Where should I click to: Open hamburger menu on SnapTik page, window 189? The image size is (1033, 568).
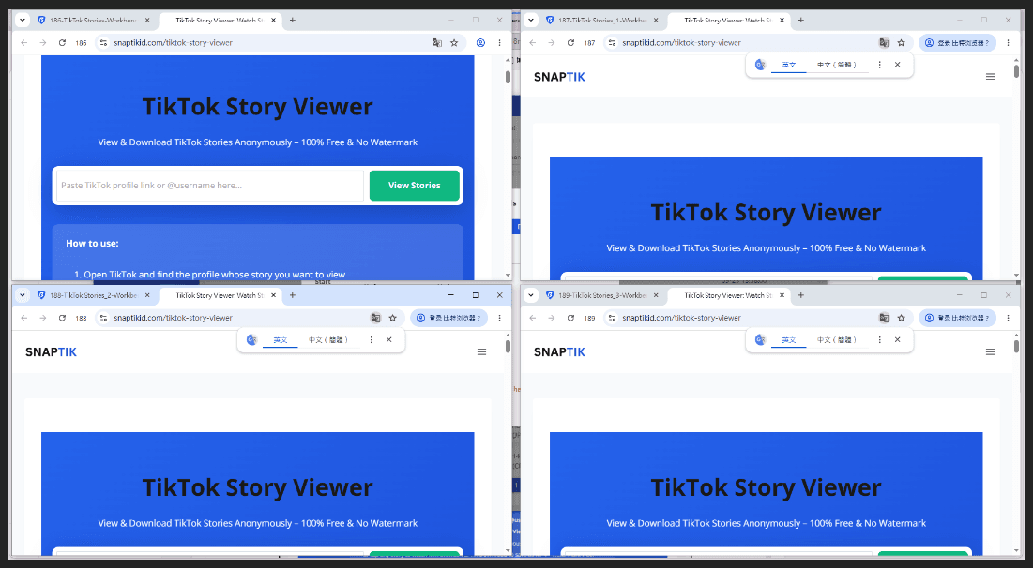pos(990,352)
